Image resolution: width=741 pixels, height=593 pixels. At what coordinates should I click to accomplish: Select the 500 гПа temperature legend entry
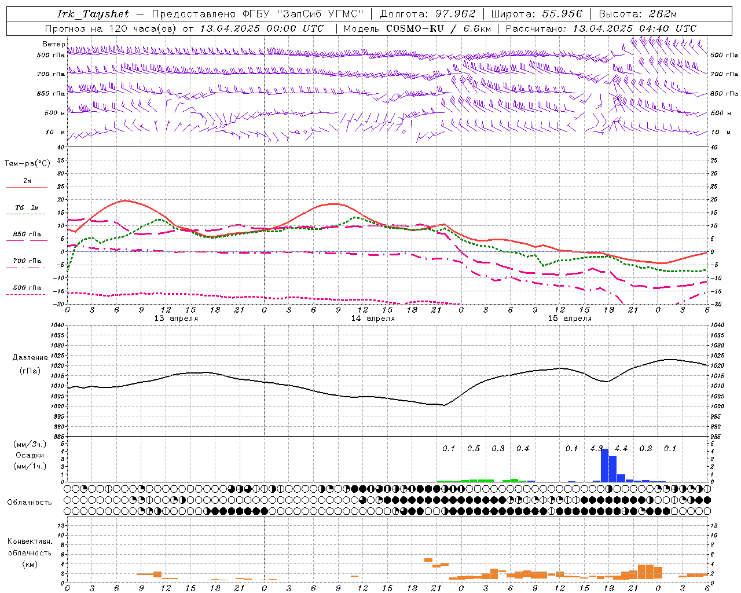point(27,288)
